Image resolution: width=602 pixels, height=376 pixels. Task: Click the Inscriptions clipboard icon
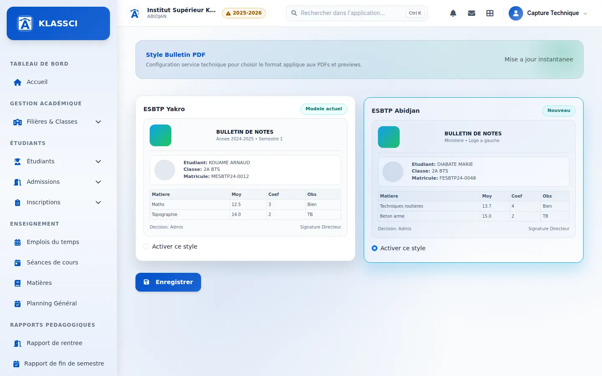point(18,203)
